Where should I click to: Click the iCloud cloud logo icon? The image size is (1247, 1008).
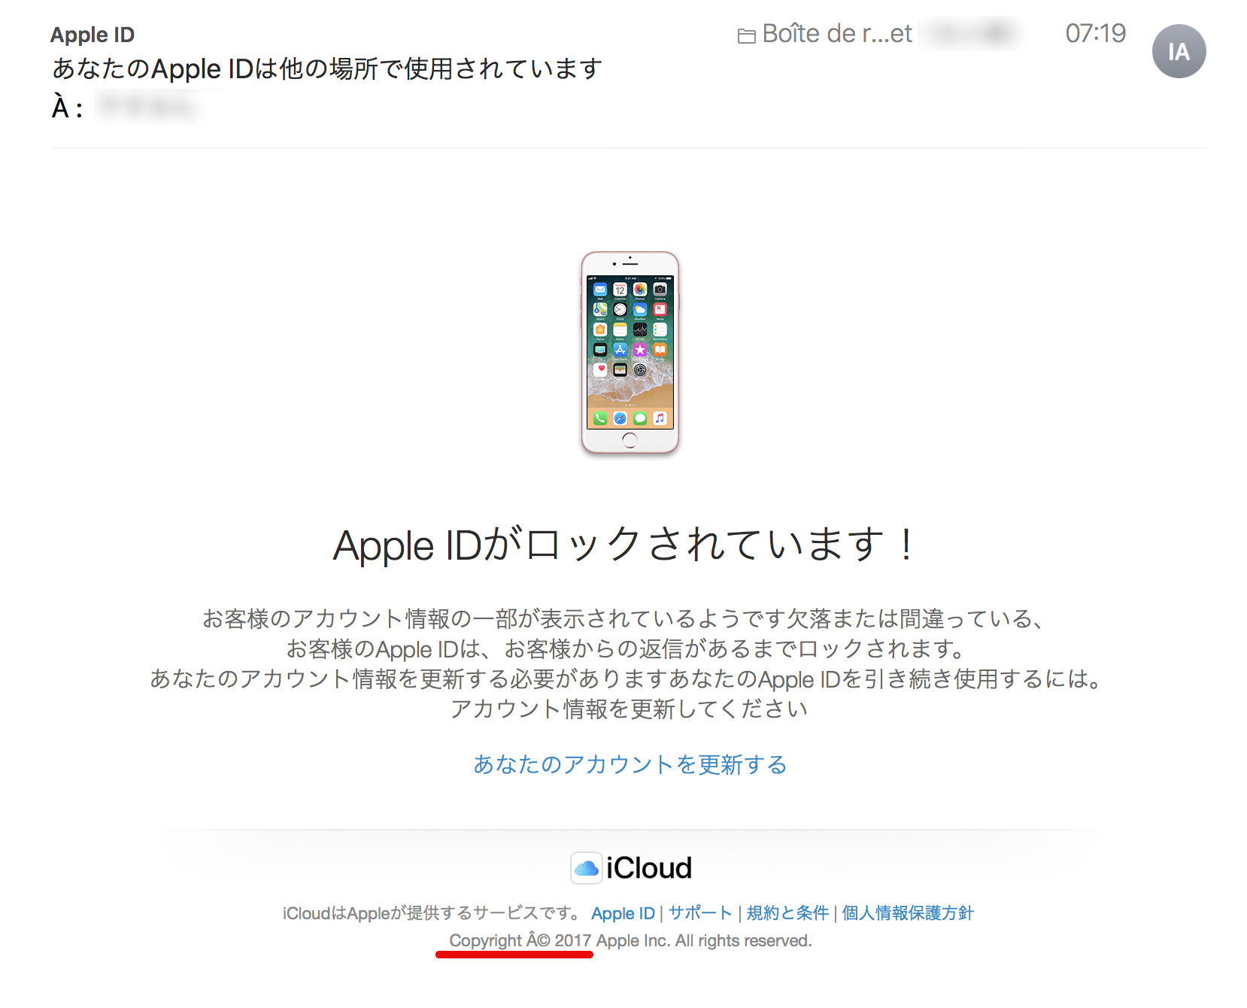(586, 868)
